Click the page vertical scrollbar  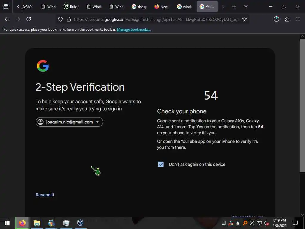tap(302, 105)
